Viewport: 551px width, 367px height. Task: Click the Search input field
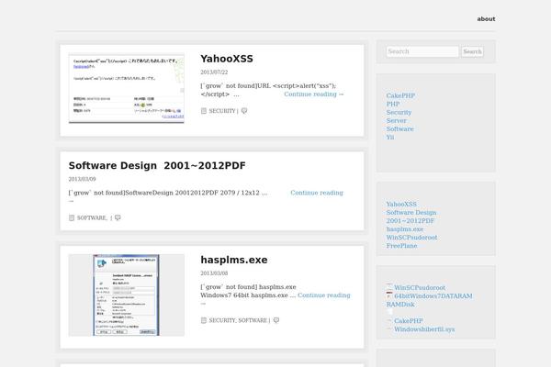click(x=422, y=51)
